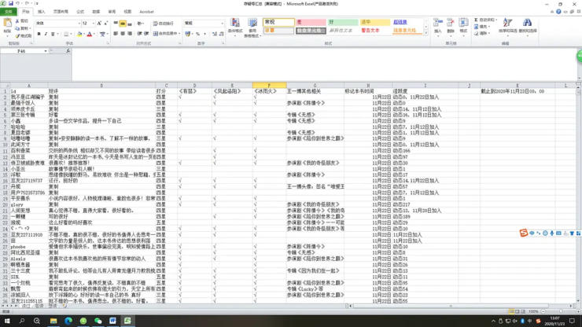Toggle the highlighted middle vertical align button
582x327 pixels.
coord(123,24)
